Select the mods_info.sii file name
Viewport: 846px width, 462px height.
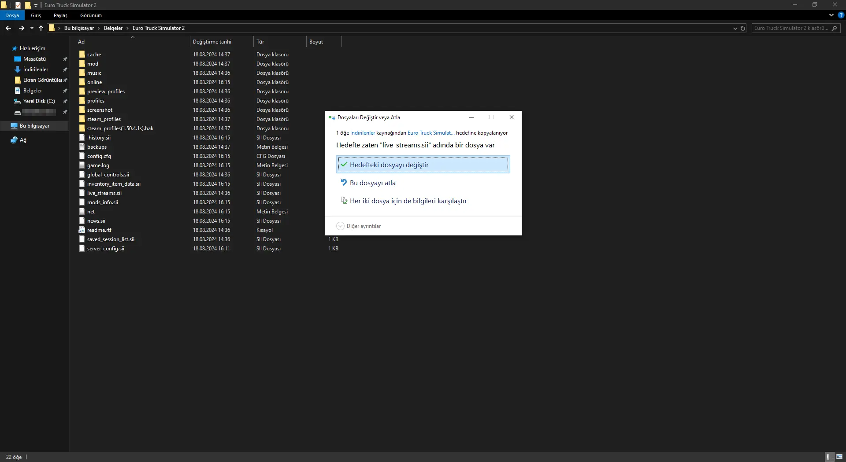pyautogui.click(x=103, y=202)
